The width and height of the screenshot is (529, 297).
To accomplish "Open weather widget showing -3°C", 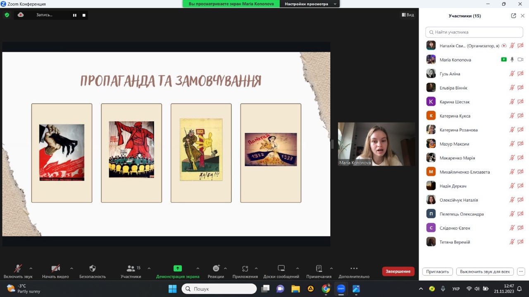I will coord(24,289).
